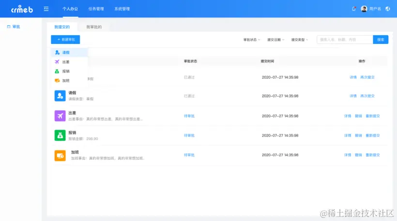The height and width of the screenshot is (221, 397).
Task: Open 详情 for the 加班 row
Action: pos(348,155)
